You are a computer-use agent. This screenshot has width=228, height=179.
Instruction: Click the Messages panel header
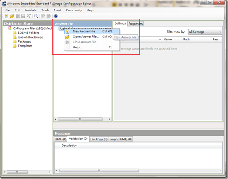point(138,134)
